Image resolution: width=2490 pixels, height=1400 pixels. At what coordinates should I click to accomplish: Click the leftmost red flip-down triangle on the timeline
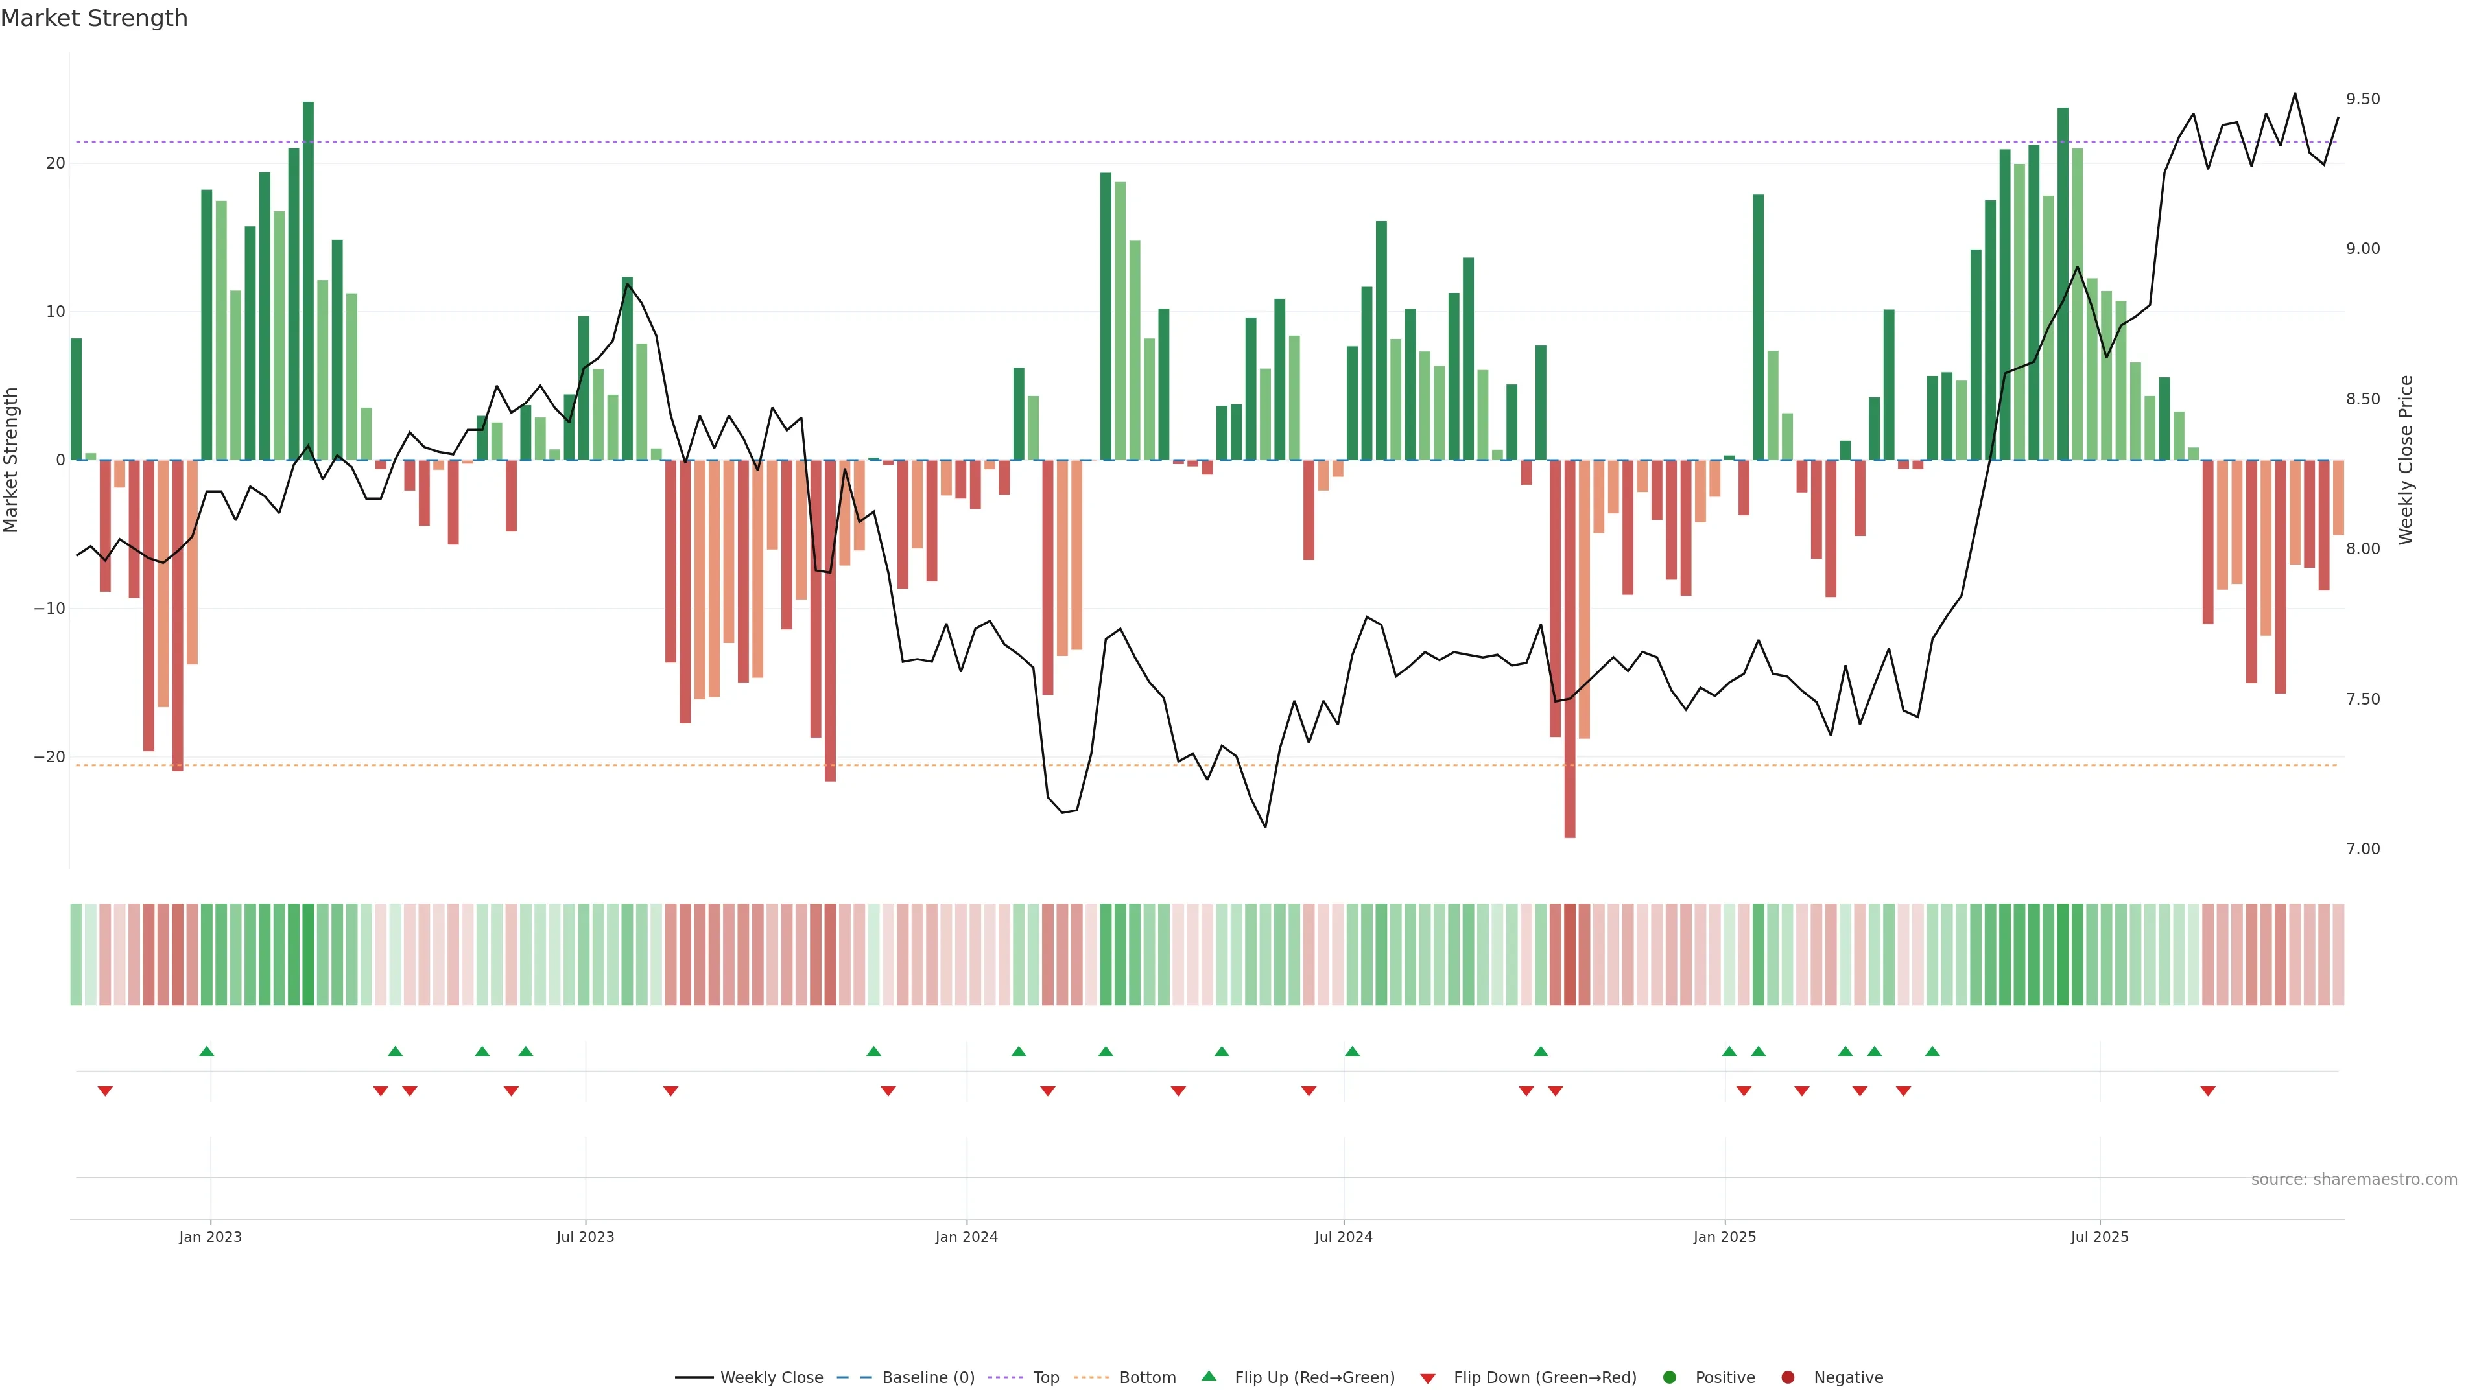point(105,1091)
